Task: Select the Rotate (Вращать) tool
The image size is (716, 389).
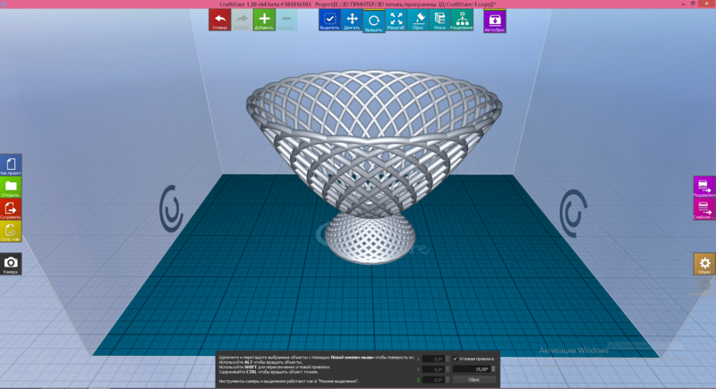Action: (x=374, y=21)
